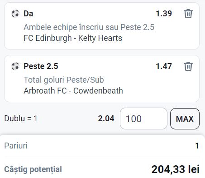Focus the stake field showing 100
This screenshot has width=205, height=178.
(143, 119)
